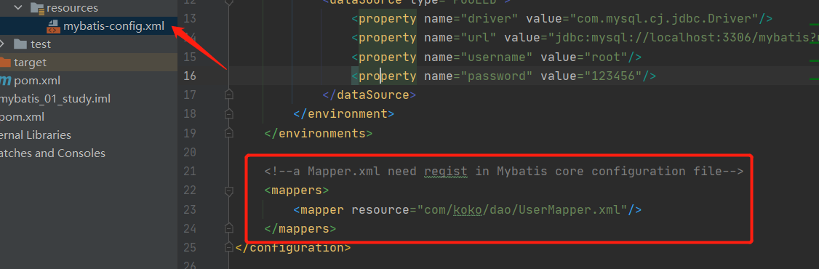Select the target folder label
This screenshot has width=819, height=269.
[31, 63]
